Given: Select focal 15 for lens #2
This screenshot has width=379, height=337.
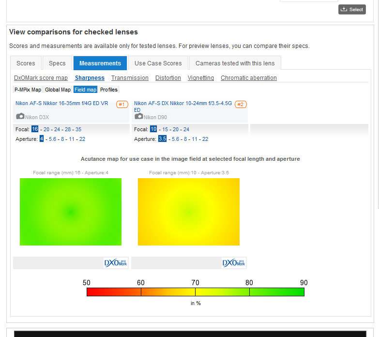Looking at the screenshot, I should (165, 129).
